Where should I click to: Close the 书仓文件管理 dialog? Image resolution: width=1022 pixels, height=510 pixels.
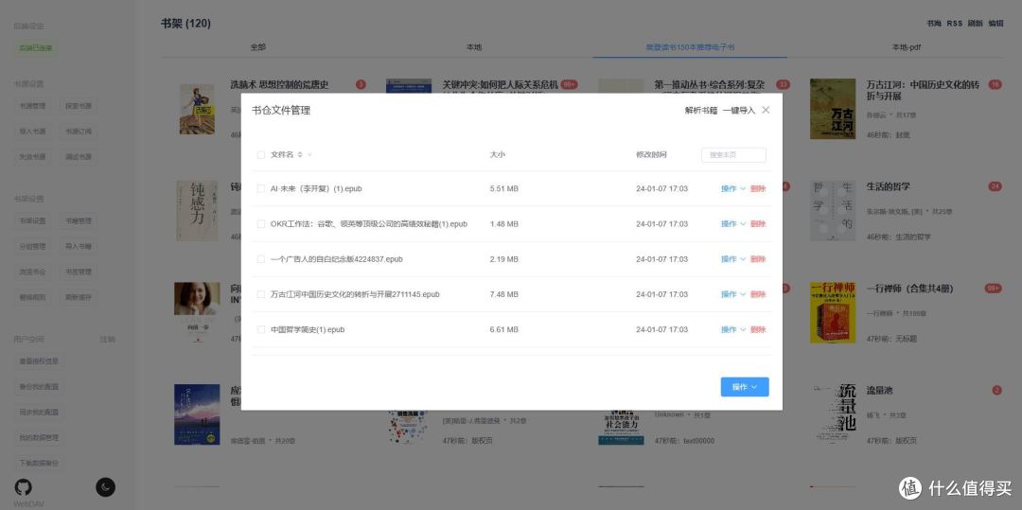pos(766,110)
